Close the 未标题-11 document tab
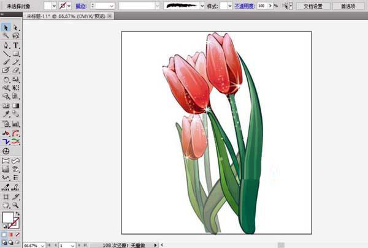 pos(110,16)
